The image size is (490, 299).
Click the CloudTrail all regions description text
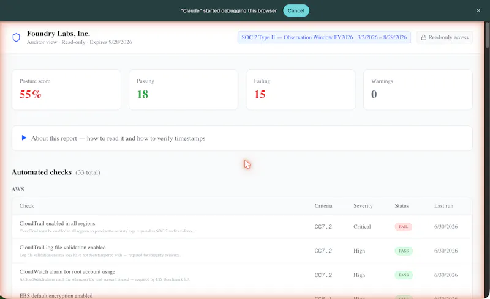click(x=107, y=231)
